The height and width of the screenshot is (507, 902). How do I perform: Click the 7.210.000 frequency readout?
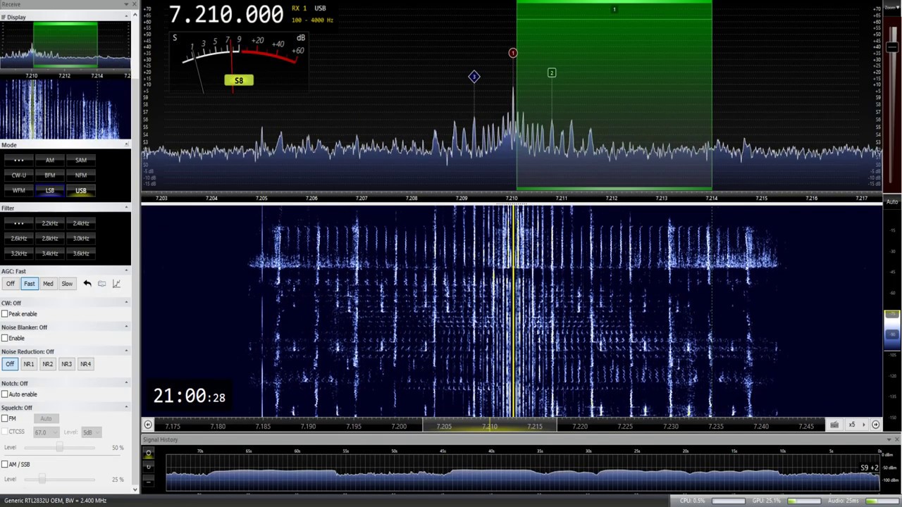(x=226, y=14)
